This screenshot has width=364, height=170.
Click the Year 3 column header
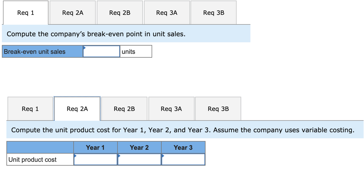(x=183, y=147)
